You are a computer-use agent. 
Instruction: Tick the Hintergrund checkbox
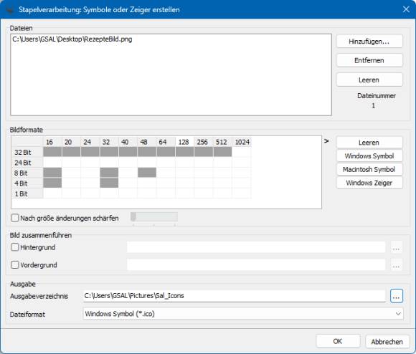[15, 247]
